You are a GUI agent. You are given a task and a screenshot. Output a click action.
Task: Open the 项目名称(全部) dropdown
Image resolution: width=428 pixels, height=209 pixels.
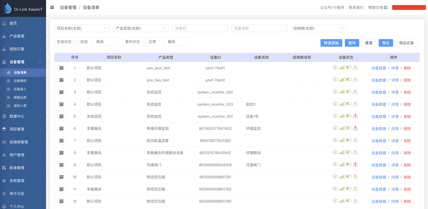point(82,28)
